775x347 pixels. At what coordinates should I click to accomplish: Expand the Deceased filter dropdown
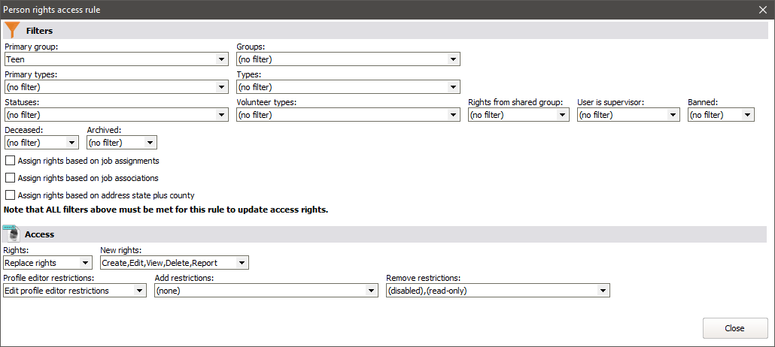pyautogui.click(x=72, y=143)
